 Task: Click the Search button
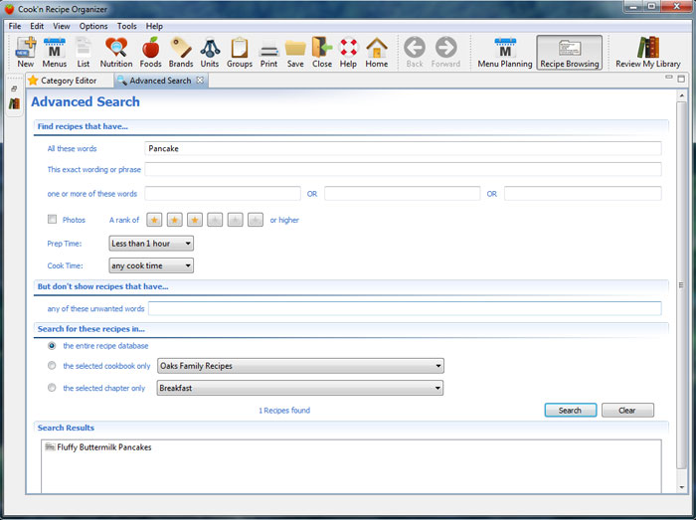point(571,410)
